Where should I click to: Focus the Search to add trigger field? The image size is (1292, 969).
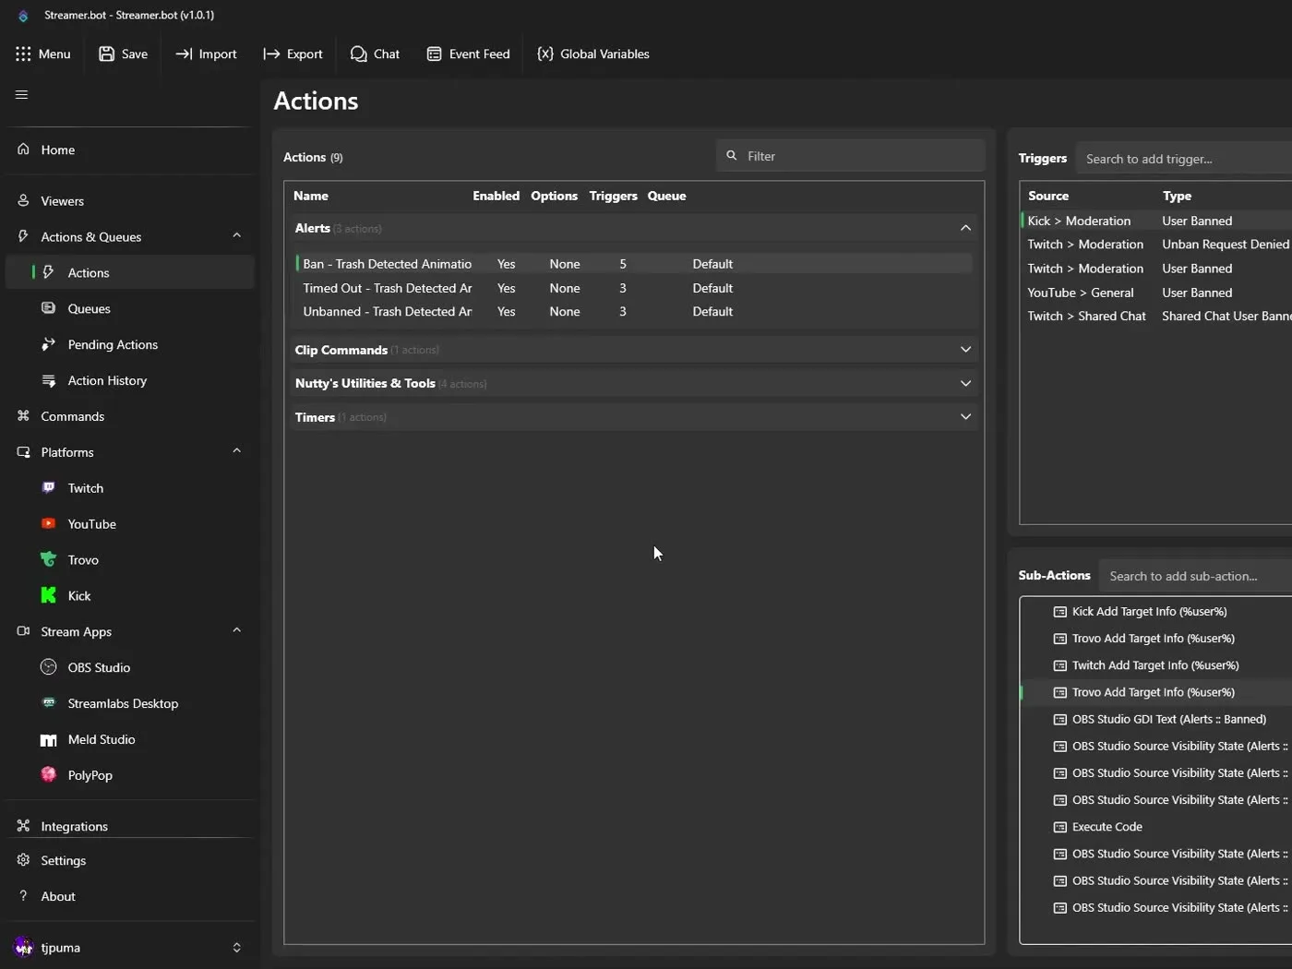coord(1184,159)
